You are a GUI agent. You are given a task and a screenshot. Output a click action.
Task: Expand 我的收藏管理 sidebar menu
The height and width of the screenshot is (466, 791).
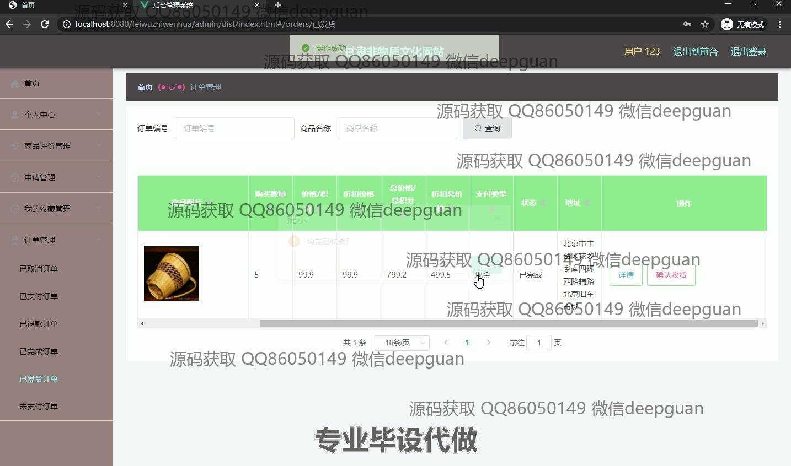click(56, 209)
